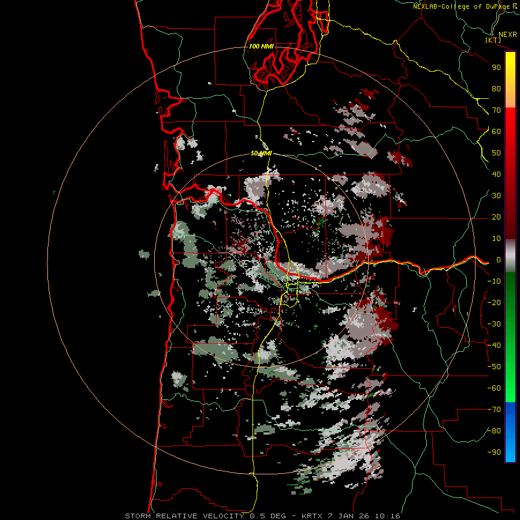This screenshot has width=520, height=520.
Task: Click the -90 value on velocity scale
Action: pyautogui.click(x=494, y=452)
